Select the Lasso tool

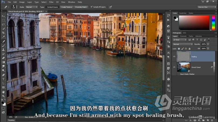[x=3, y=24]
